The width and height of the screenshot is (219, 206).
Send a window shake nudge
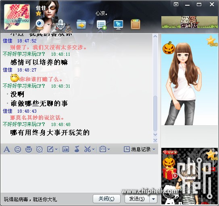point(40,149)
